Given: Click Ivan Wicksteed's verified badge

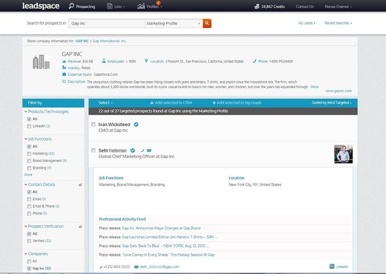Looking at the screenshot, I should pos(136,125).
